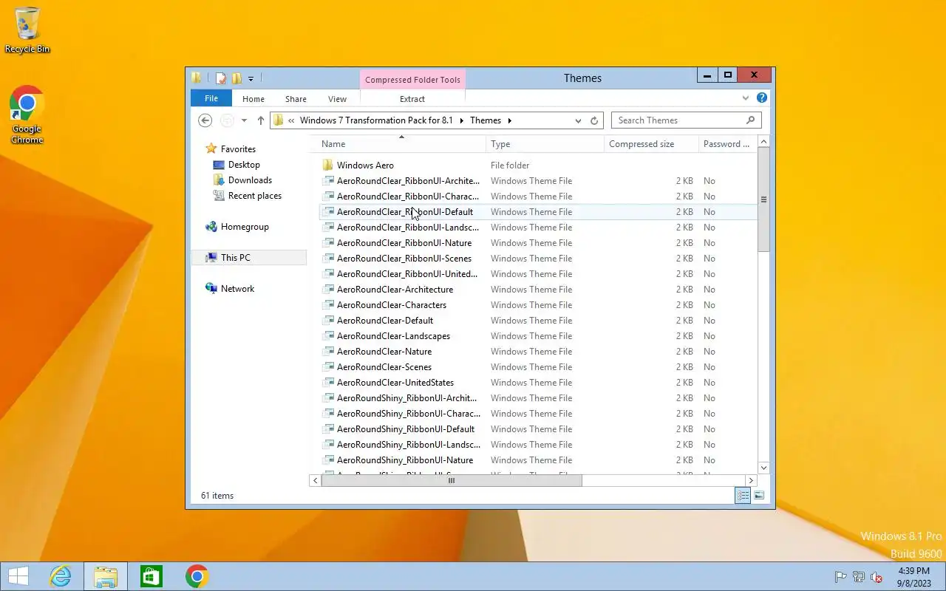
Task: Click the scroll down arrow of file list
Action: pyautogui.click(x=764, y=468)
